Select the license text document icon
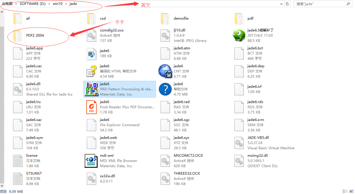Image resolution: width=355 pixels, height=194 pixels. coord(18,161)
